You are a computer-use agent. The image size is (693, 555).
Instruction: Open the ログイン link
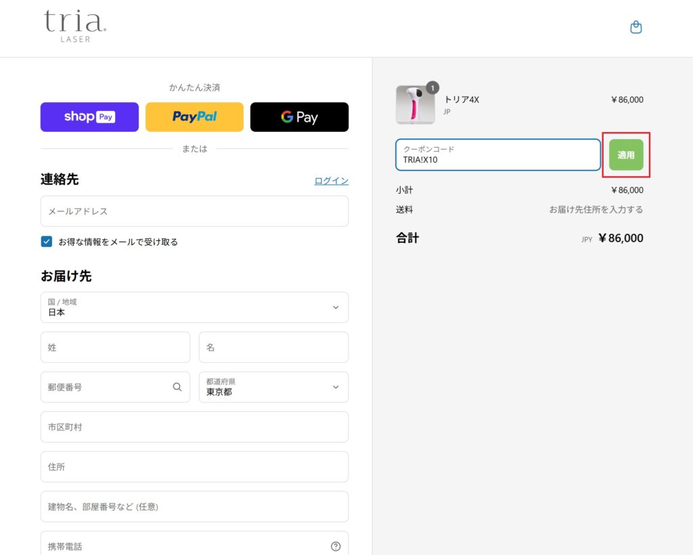click(x=331, y=181)
